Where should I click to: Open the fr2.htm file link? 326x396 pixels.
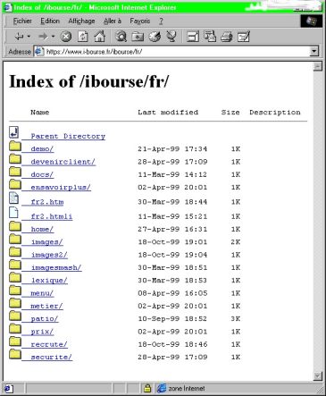pyautogui.click(x=47, y=202)
